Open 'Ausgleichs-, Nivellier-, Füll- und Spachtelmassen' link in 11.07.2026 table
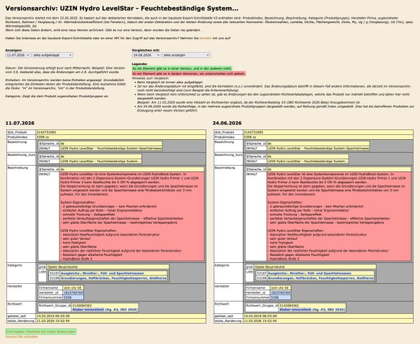This screenshot has height=344, width=420. pyautogui.click(x=103, y=273)
